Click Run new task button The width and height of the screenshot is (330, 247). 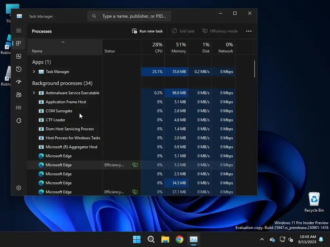coord(147,31)
